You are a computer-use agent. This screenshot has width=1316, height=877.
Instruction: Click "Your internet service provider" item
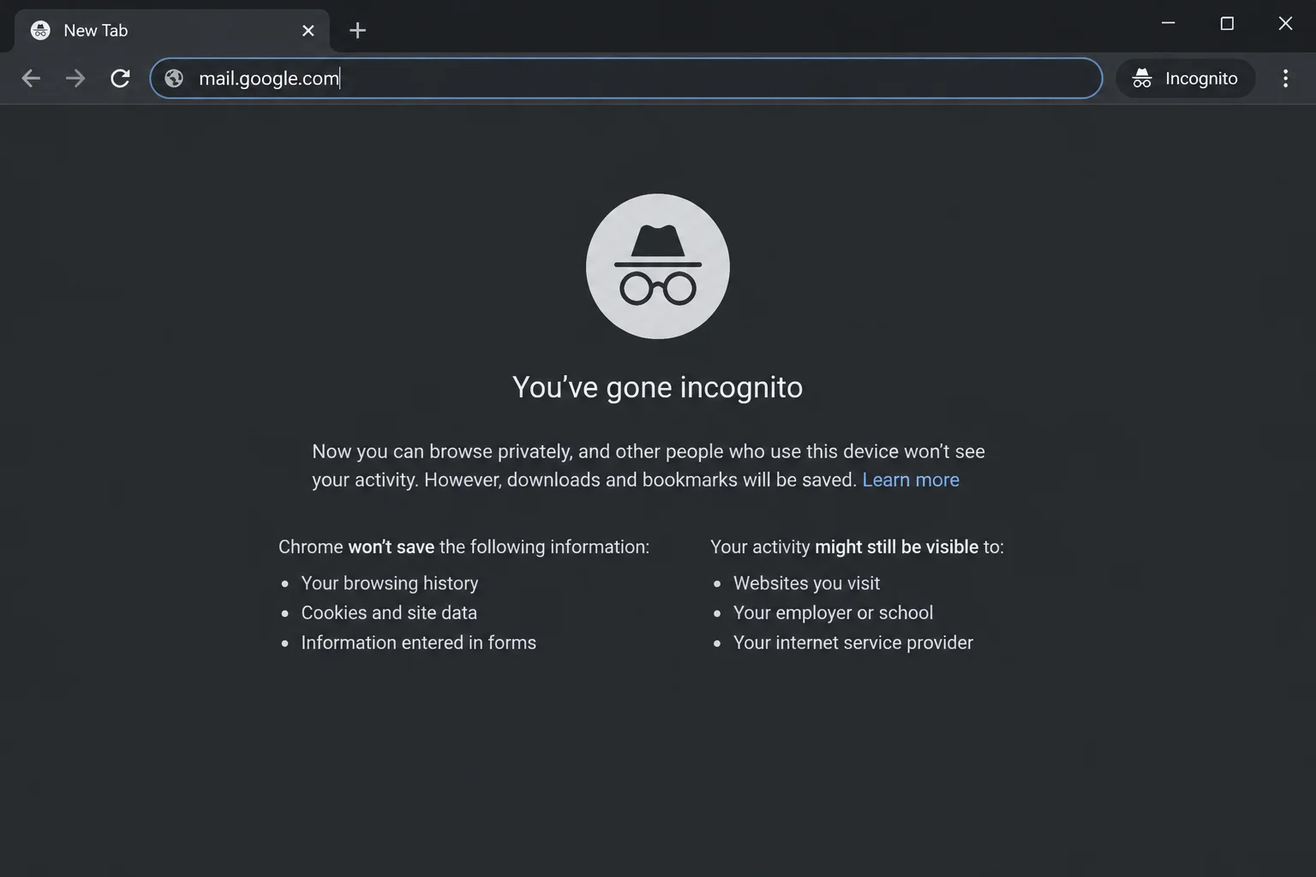[x=853, y=642]
